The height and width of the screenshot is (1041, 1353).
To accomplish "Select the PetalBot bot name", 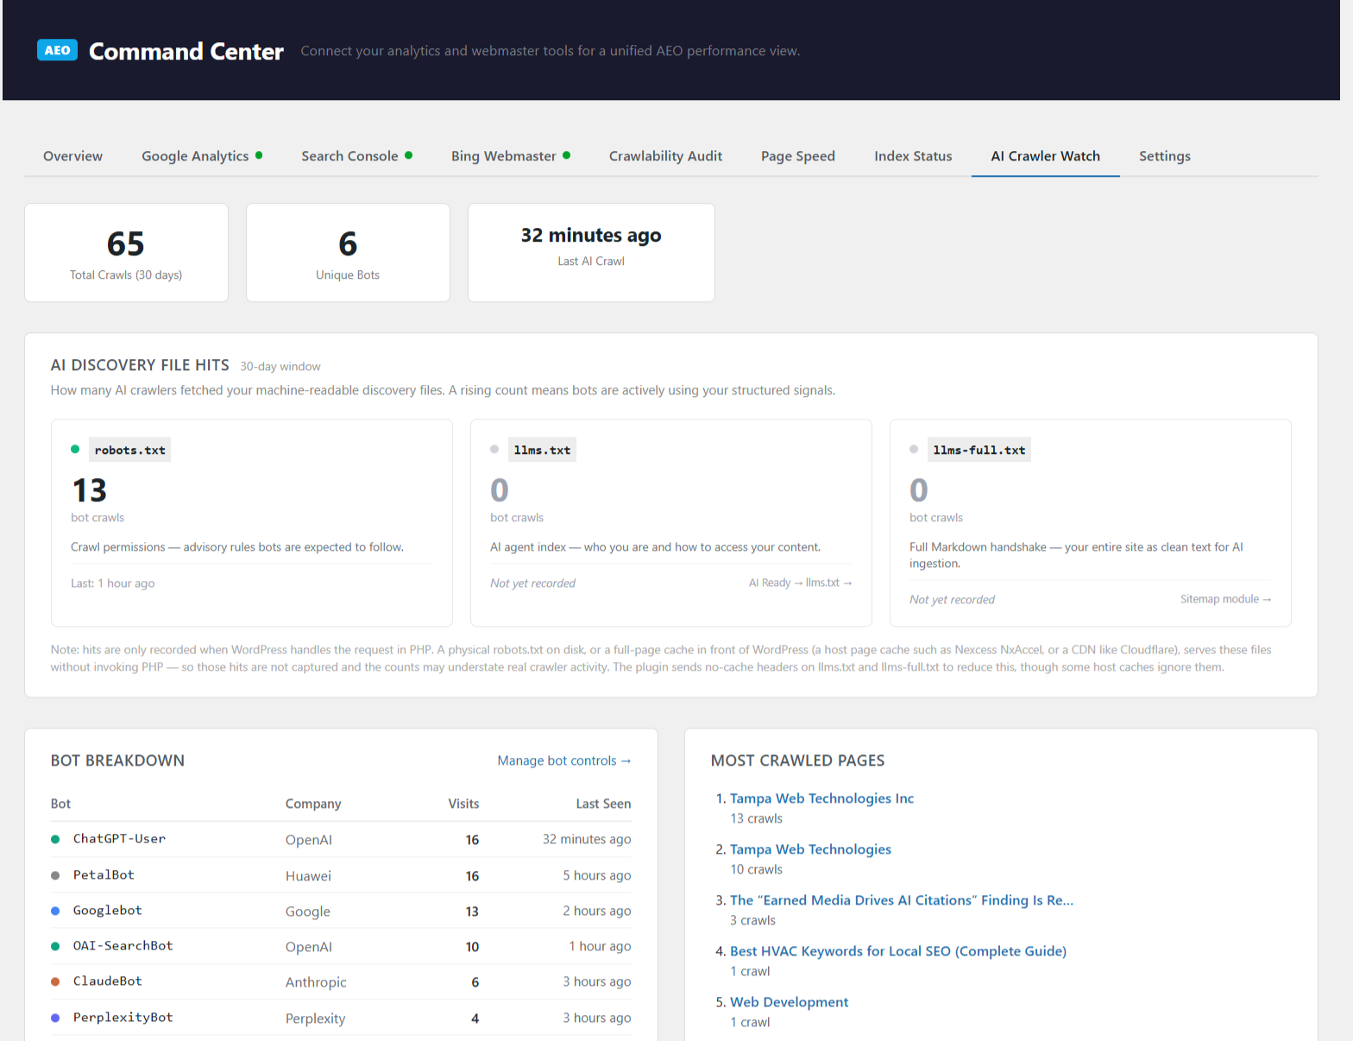I will click(104, 875).
